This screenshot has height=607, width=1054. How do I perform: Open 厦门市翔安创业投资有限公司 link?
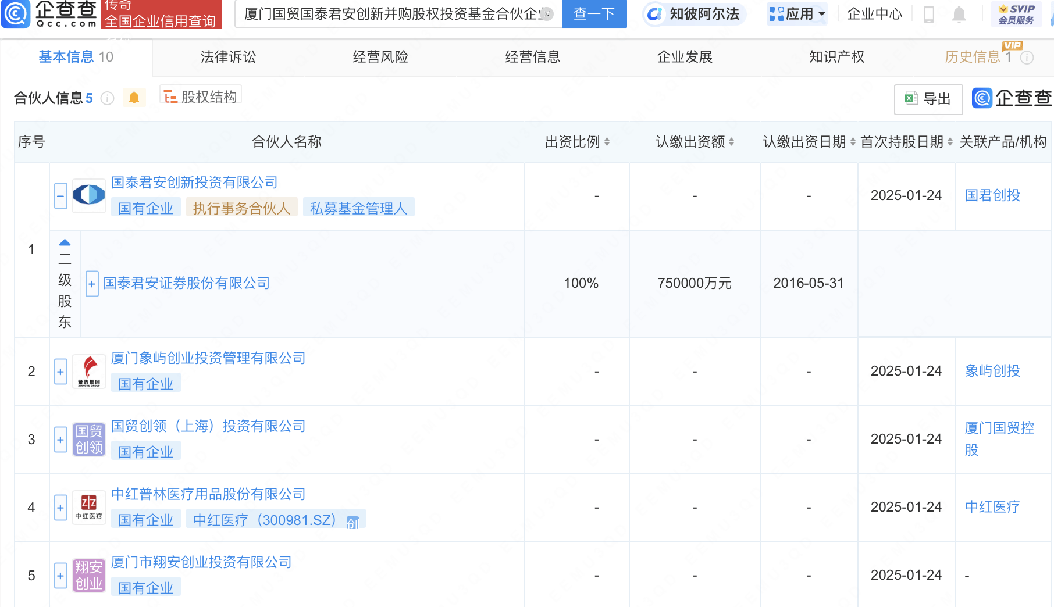coord(201,562)
